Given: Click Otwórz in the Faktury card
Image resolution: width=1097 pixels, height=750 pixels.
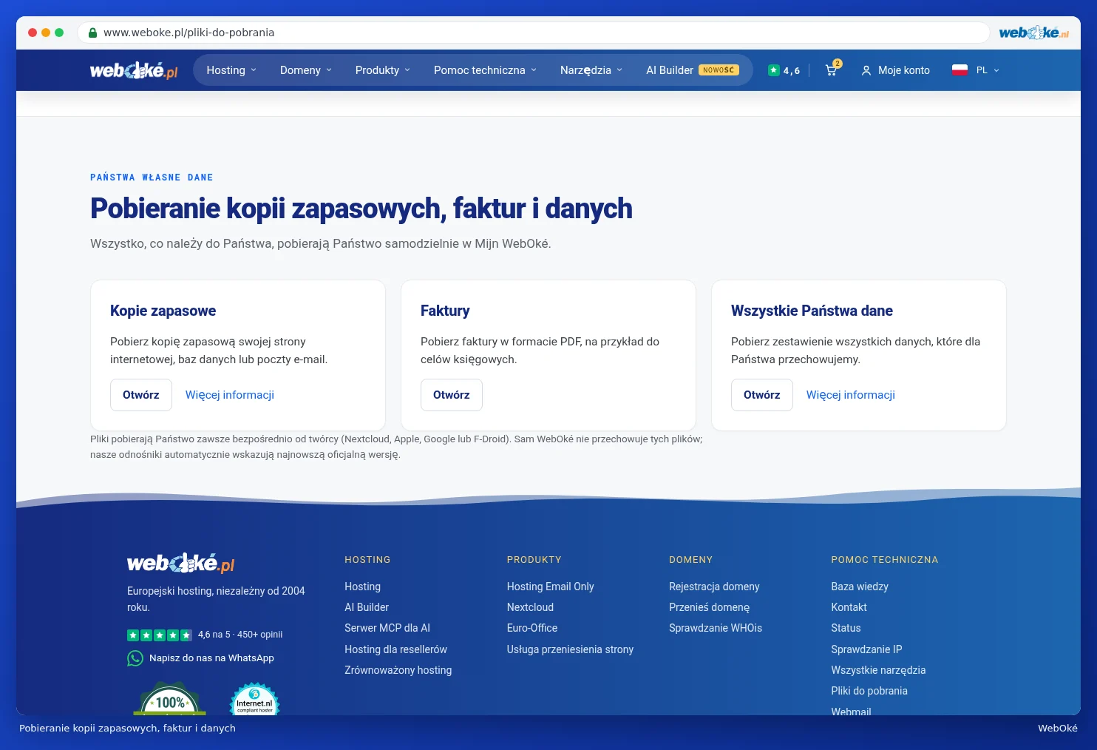Looking at the screenshot, I should (452, 395).
